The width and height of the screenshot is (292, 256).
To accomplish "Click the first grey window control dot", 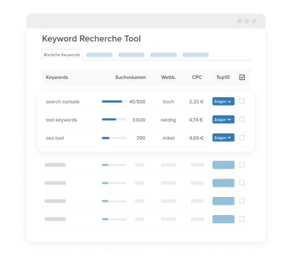I will tap(239, 21).
